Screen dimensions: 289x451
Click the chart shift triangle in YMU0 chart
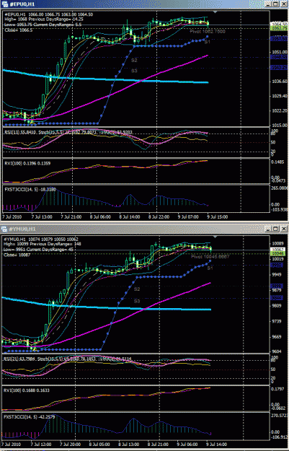(x=215, y=237)
